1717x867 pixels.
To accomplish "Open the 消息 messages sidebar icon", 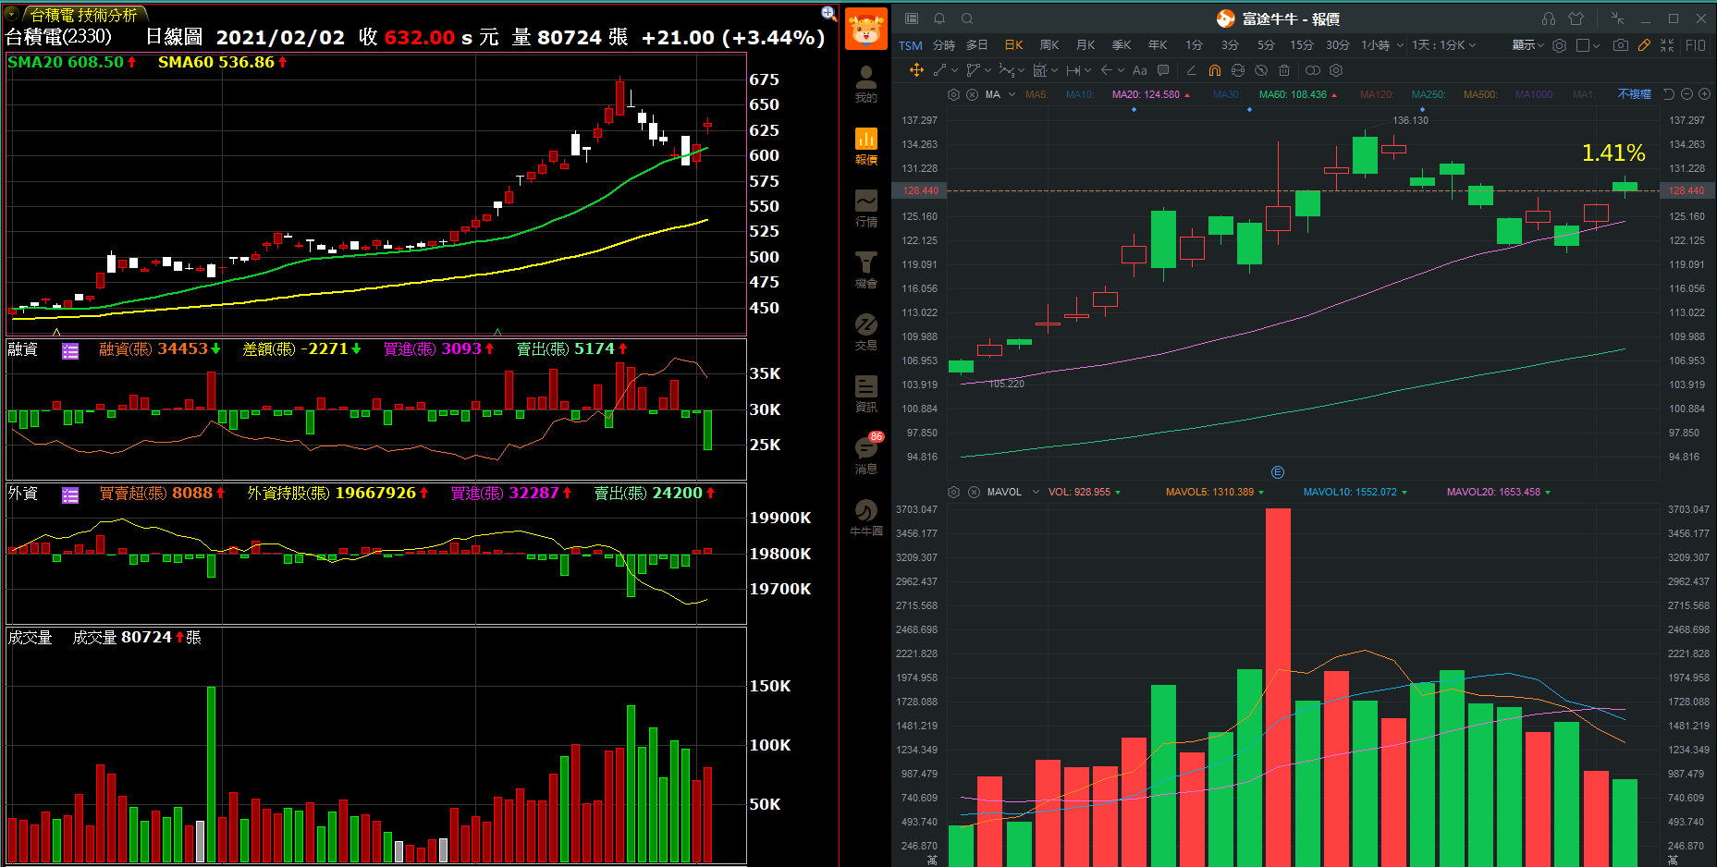I will coord(865,455).
